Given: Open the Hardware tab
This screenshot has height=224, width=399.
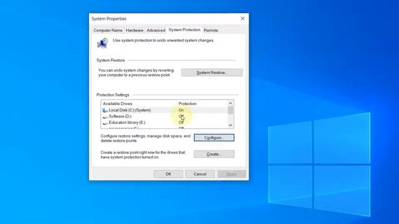Looking at the screenshot, I should tap(135, 30).
